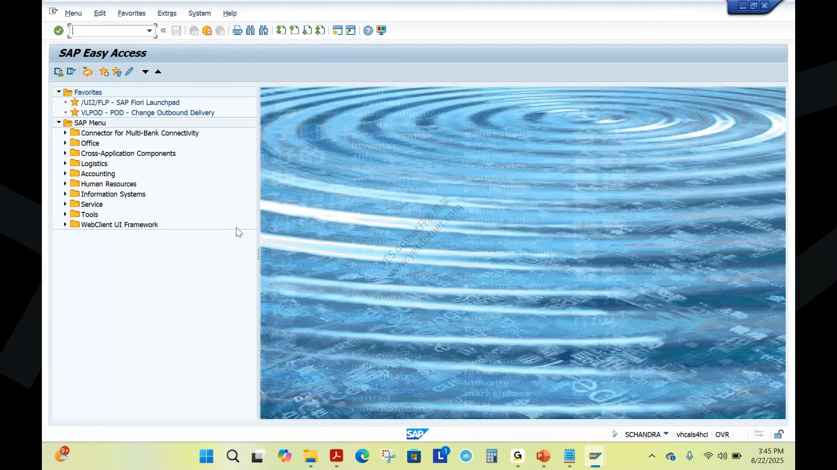Image resolution: width=837 pixels, height=470 pixels.
Task: Click the First Page icon
Action: click(x=281, y=30)
